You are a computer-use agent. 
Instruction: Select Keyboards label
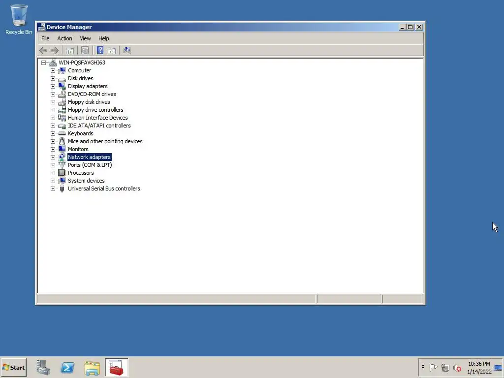pyautogui.click(x=81, y=133)
